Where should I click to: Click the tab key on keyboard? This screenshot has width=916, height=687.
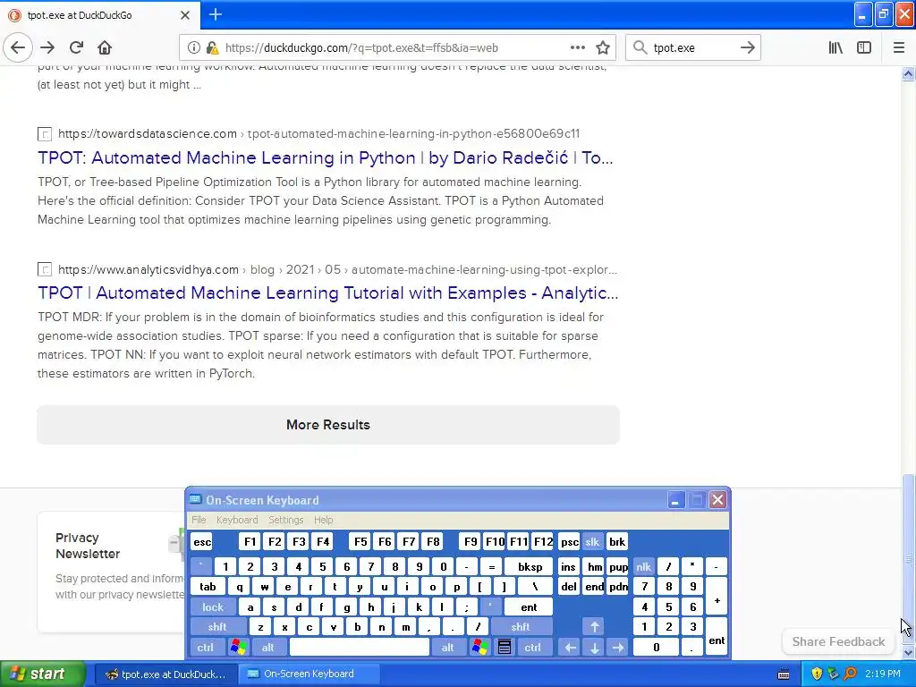click(x=208, y=587)
